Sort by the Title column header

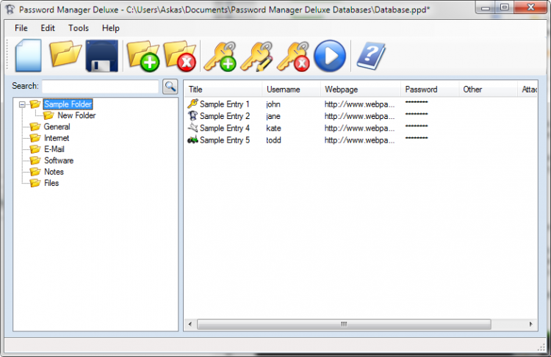click(x=223, y=90)
